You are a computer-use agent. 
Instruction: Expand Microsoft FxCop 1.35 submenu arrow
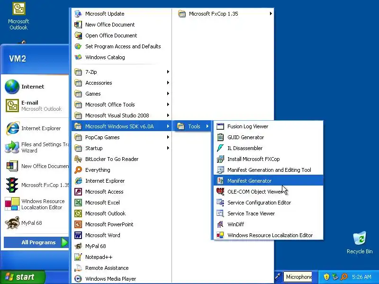pos(271,14)
